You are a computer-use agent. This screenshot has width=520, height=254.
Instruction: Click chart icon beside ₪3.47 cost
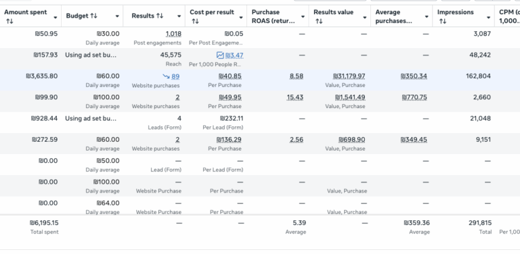[x=220, y=55]
